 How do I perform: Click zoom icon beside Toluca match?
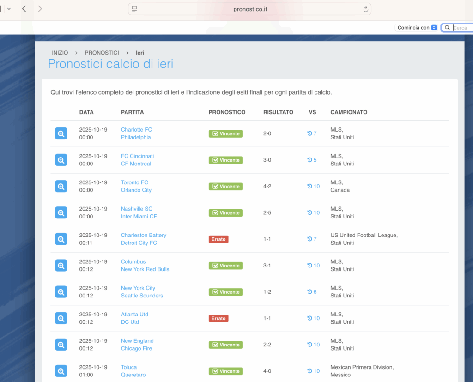tap(61, 371)
